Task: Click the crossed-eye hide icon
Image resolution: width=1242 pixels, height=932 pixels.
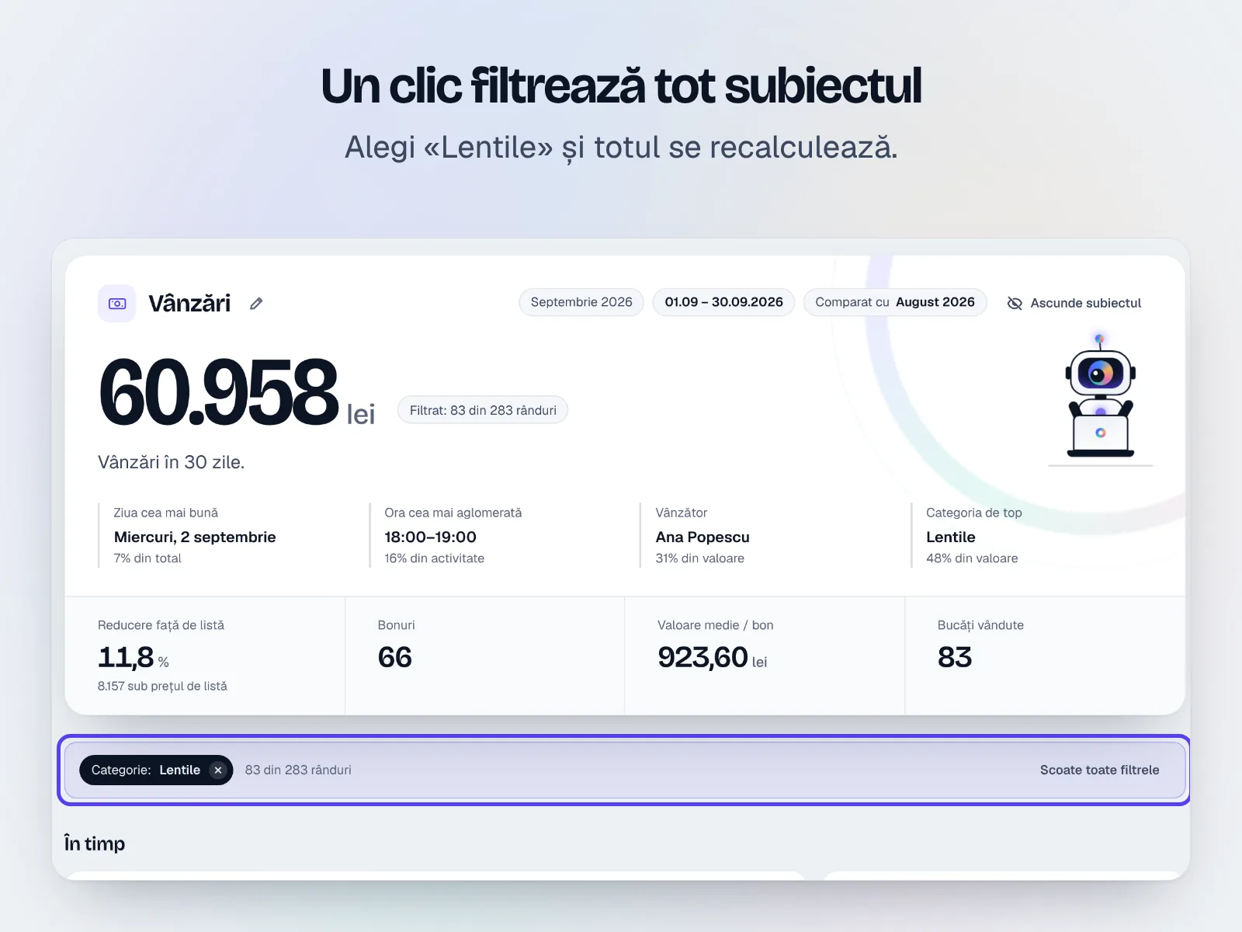Action: tap(1015, 303)
